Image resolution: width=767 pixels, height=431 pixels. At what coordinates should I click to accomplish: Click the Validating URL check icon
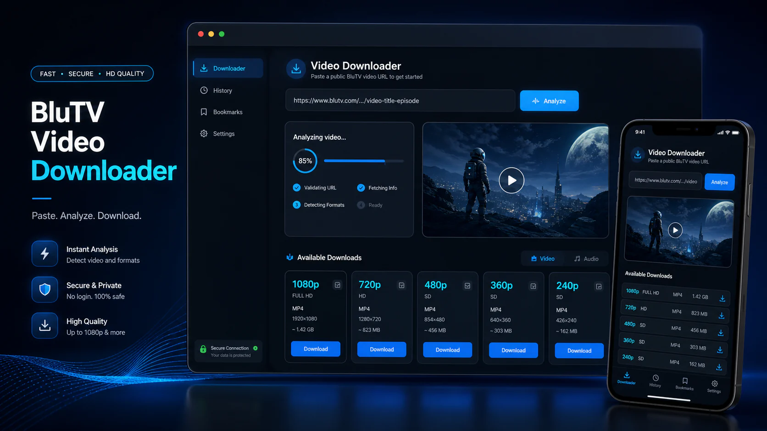(297, 187)
